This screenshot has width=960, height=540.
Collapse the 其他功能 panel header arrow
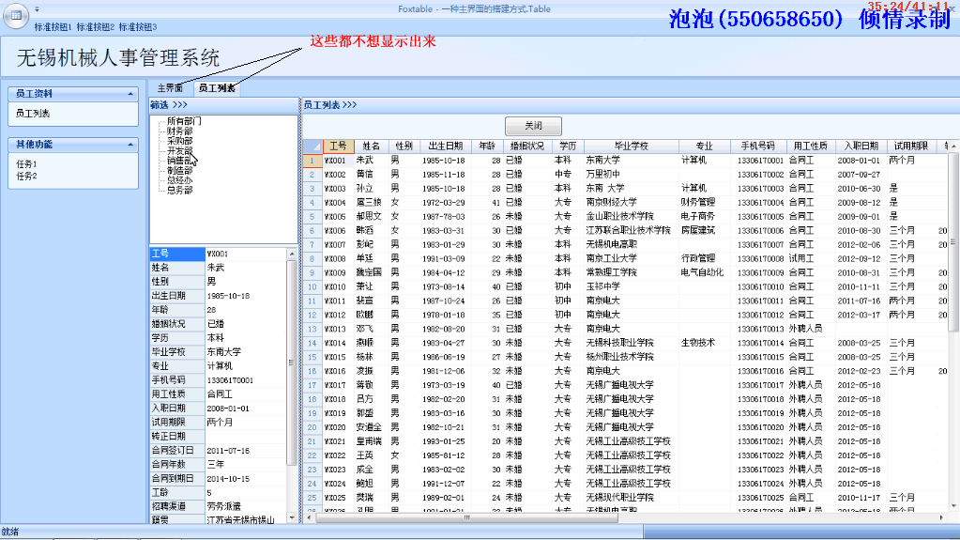click(x=132, y=145)
